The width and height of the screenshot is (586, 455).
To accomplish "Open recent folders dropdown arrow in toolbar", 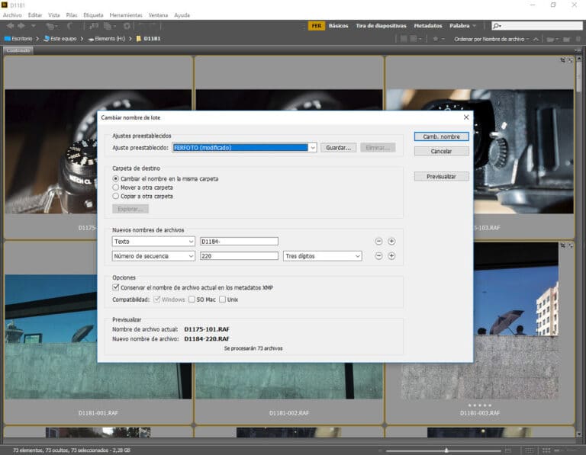I will (34, 26).
